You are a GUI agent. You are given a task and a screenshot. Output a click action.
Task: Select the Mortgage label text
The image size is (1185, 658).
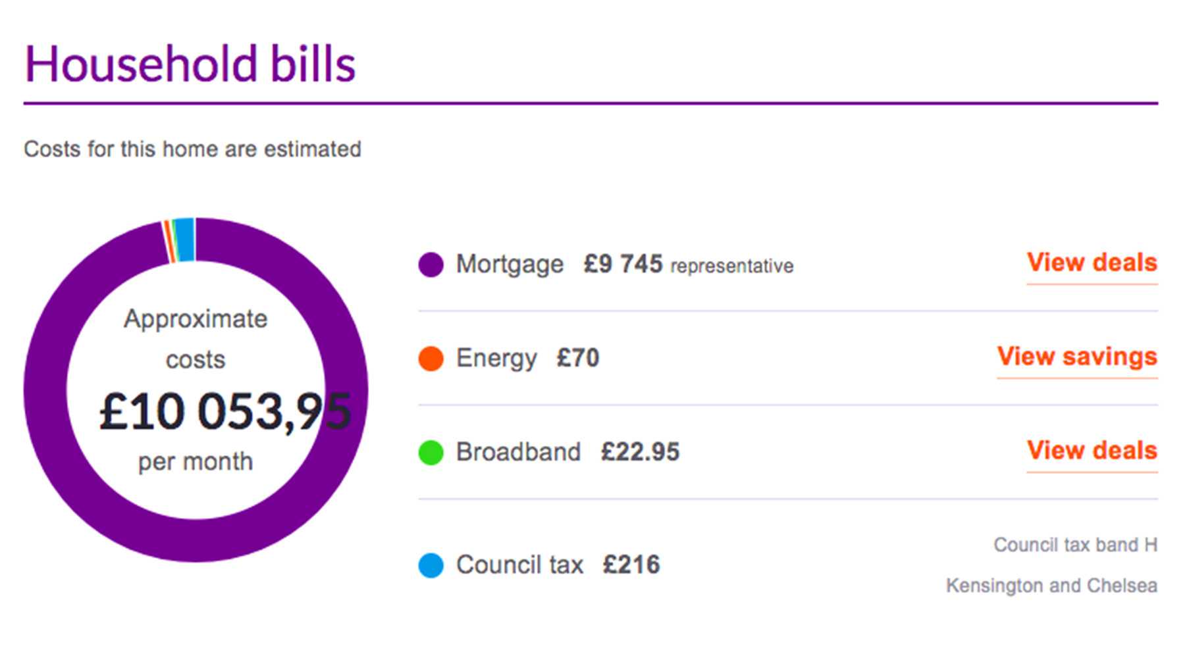(510, 265)
